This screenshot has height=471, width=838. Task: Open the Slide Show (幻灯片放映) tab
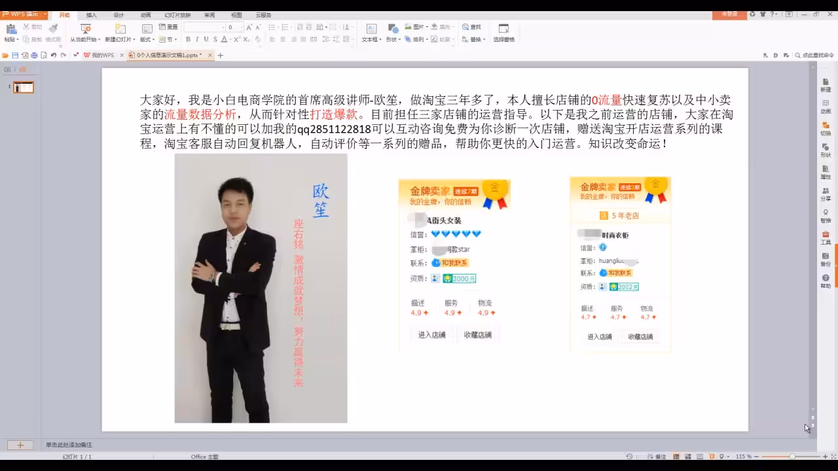point(177,14)
